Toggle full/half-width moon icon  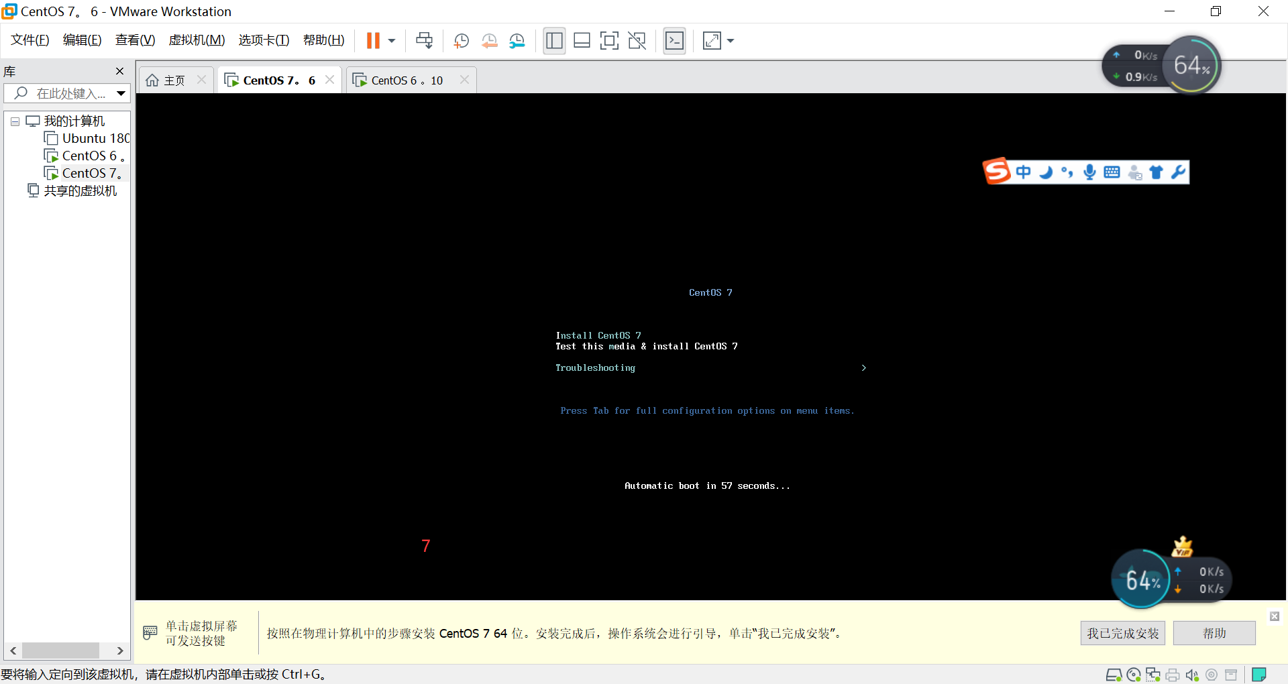pyautogui.click(x=1046, y=172)
